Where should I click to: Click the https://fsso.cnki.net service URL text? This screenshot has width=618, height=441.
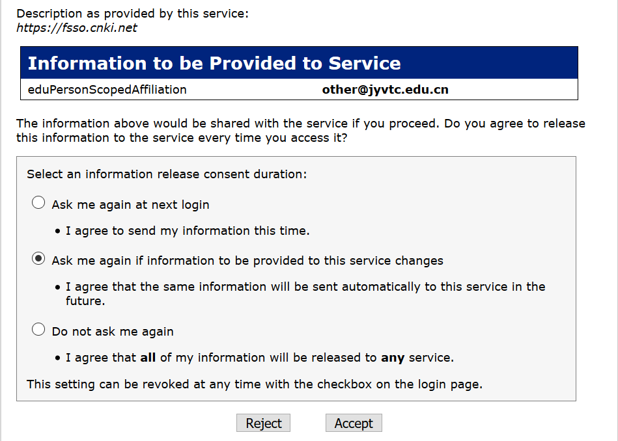(x=77, y=28)
